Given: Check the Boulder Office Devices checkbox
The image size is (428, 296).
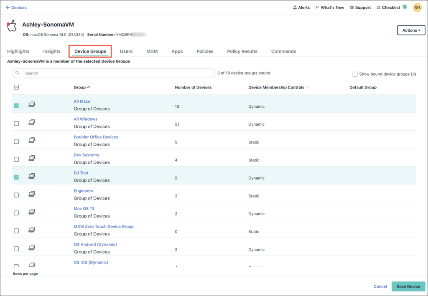Looking at the screenshot, I should coord(16,142).
